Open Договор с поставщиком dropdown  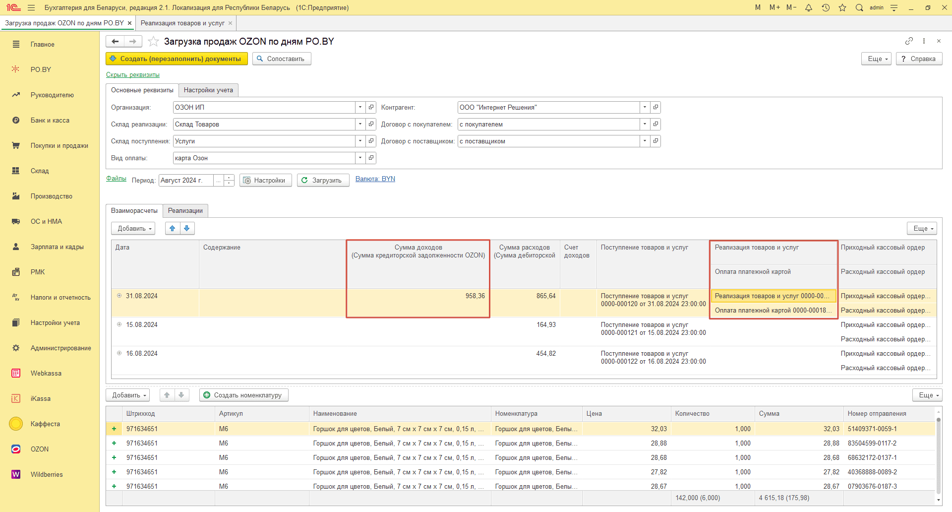pyautogui.click(x=645, y=141)
